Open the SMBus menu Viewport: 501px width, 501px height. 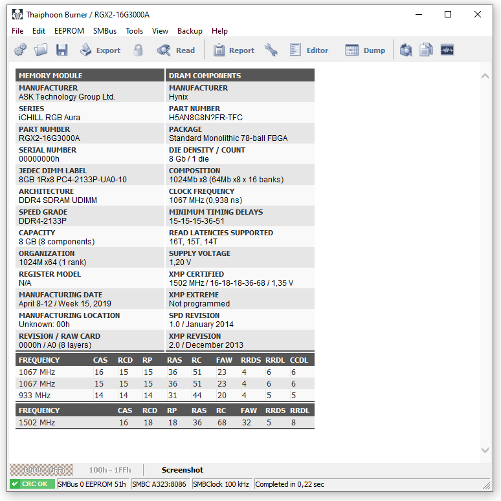(x=105, y=31)
